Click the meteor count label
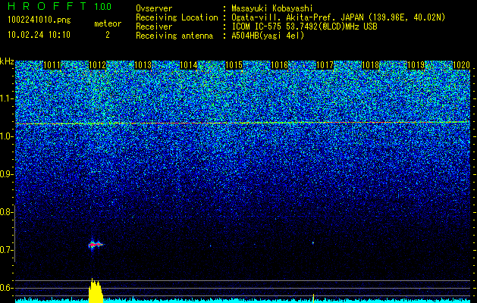 coord(108,23)
